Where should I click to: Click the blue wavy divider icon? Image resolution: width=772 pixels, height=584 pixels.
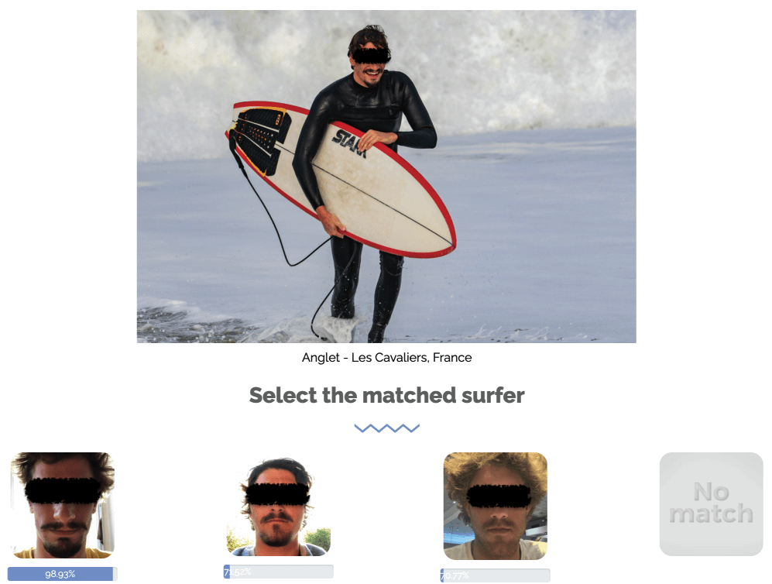tap(386, 428)
